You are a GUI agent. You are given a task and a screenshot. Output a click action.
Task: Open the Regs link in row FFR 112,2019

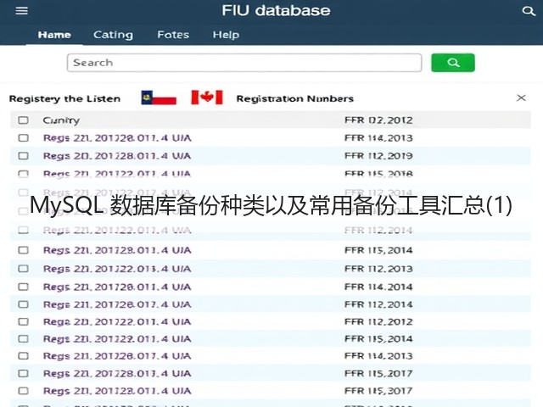[117, 156]
